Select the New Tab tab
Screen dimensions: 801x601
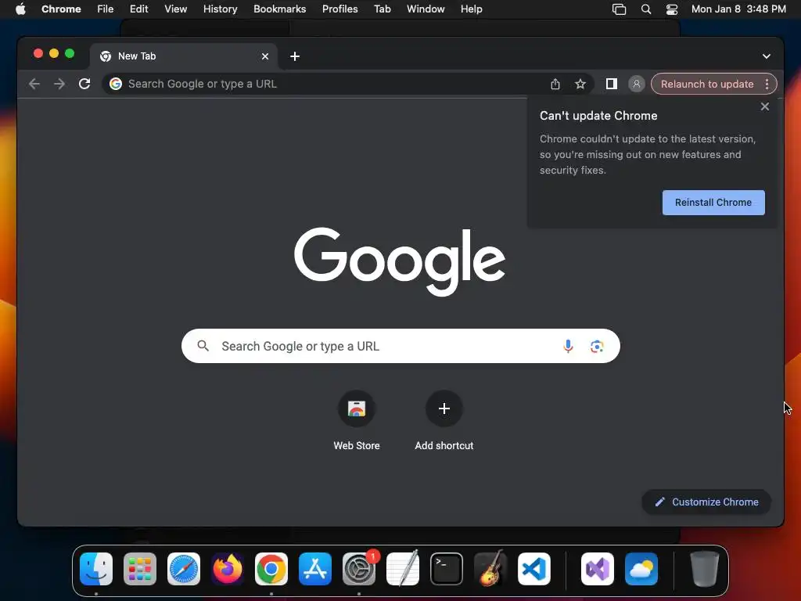[183, 56]
